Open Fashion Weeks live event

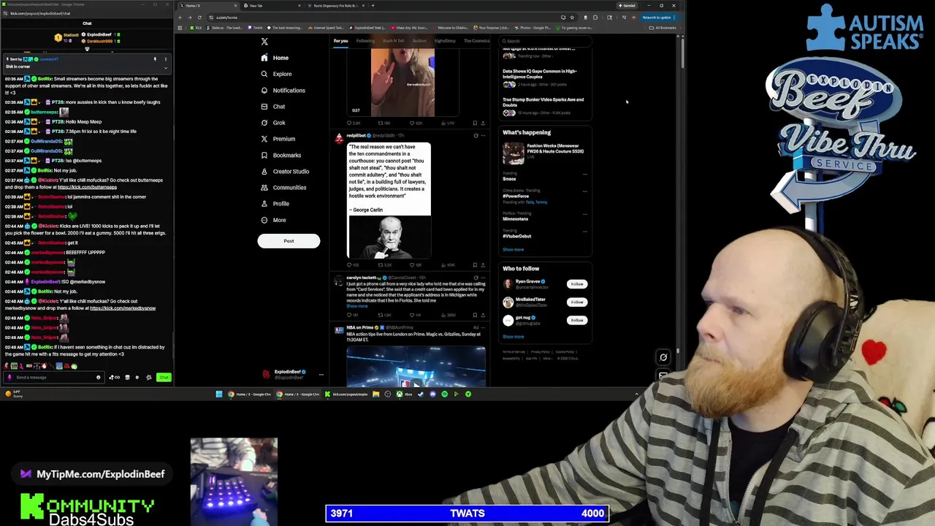(546, 152)
